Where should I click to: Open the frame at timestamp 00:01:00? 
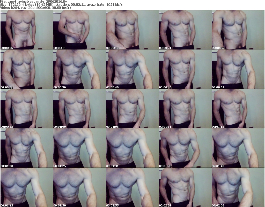[x=80, y=109]
